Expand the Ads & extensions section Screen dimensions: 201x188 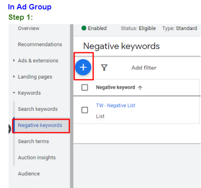(x=14, y=61)
